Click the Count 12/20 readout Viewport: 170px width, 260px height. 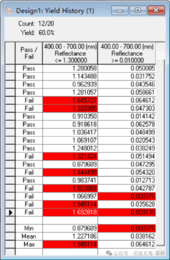tap(36, 24)
